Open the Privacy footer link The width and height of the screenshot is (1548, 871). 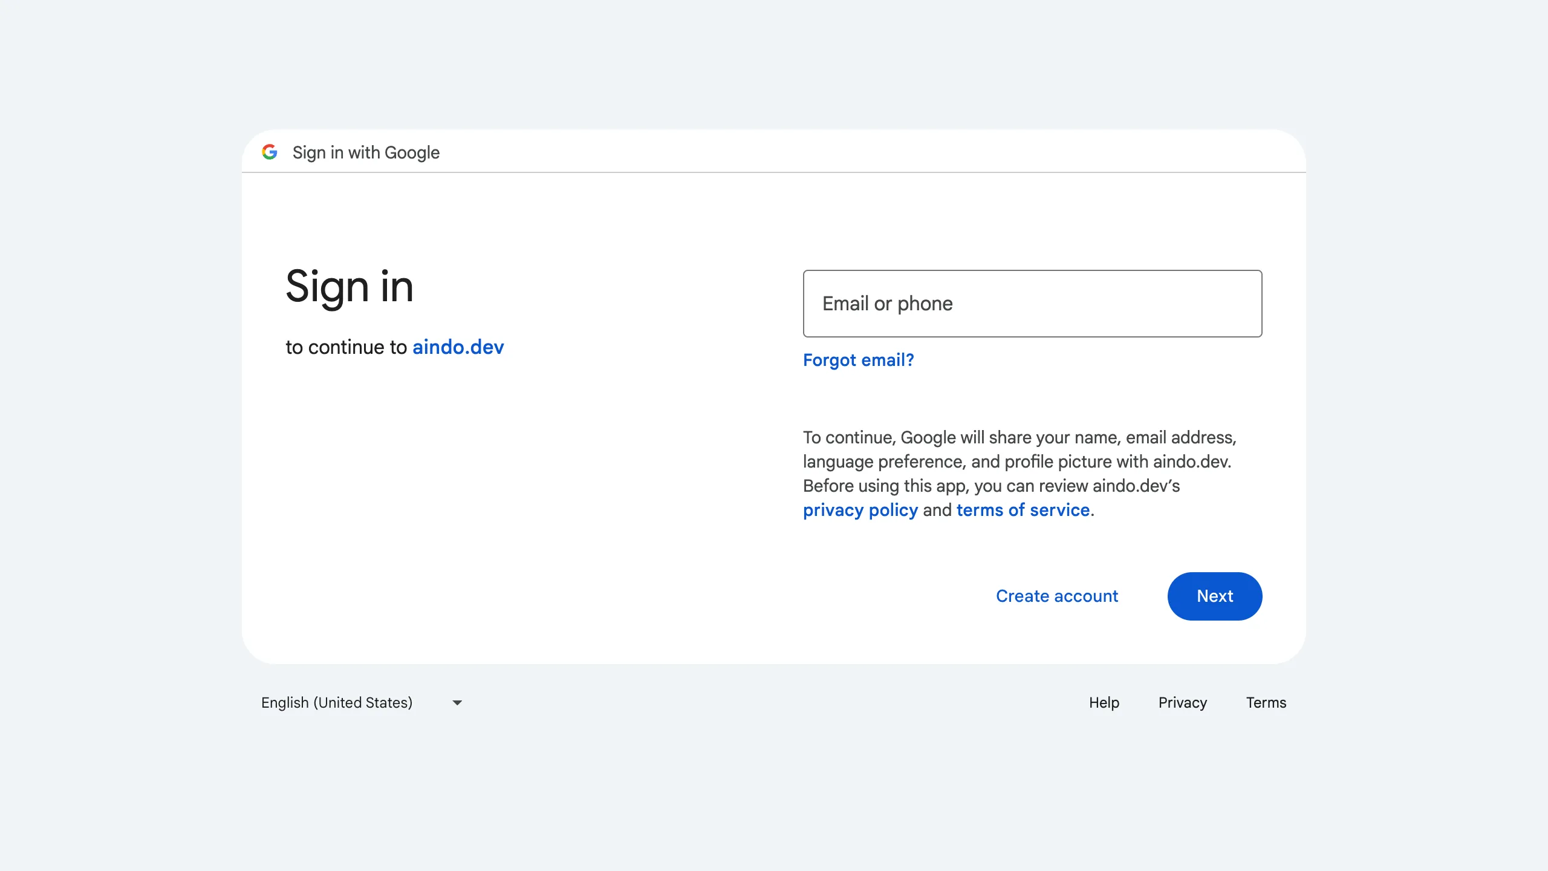(x=1182, y=702)
